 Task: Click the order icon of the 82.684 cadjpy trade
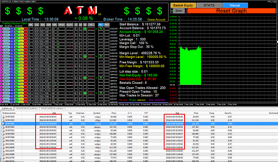click(x=3, y=117)
